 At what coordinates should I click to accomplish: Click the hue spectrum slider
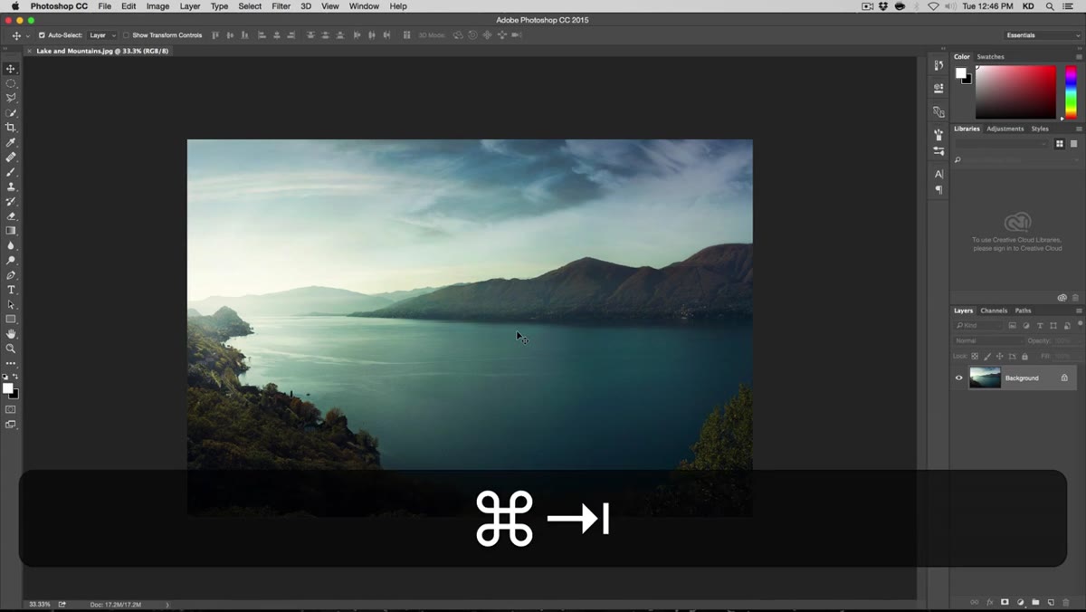pos(1072,92)
